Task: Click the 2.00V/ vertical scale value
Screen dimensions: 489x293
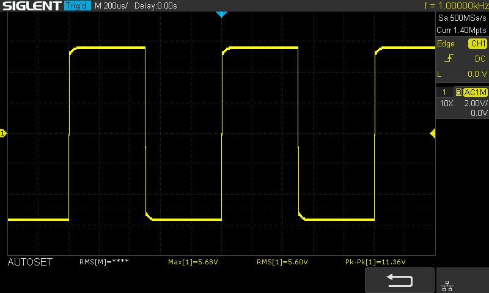Action: 476,103
